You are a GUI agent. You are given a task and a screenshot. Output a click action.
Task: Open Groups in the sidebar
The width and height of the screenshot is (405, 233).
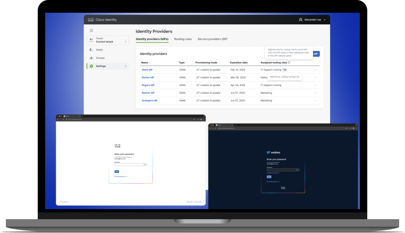click(100, 58)
